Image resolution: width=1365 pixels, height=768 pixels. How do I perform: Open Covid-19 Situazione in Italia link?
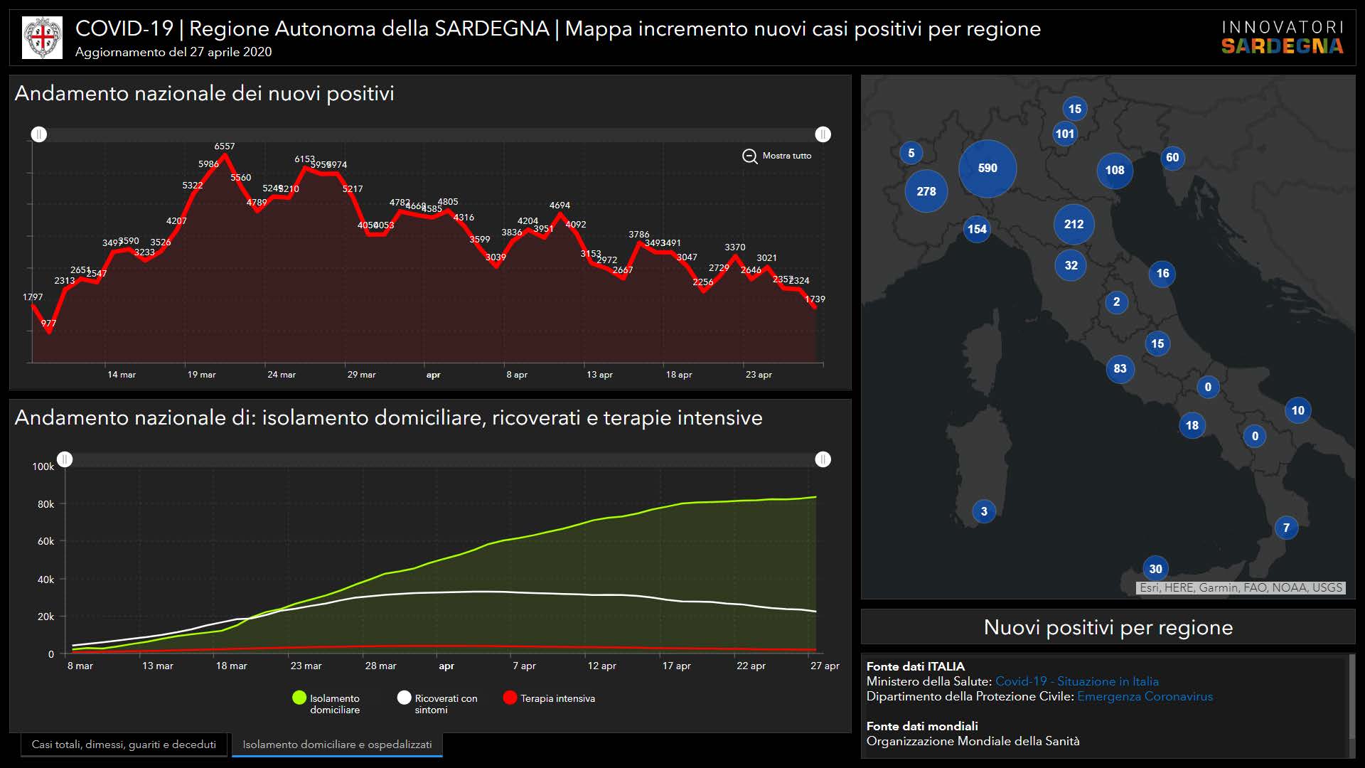pos(1076,681)
